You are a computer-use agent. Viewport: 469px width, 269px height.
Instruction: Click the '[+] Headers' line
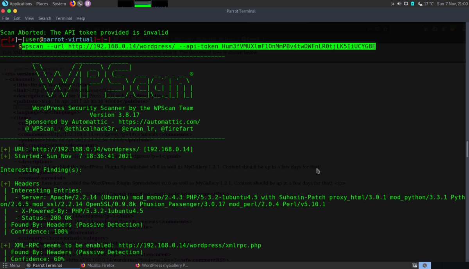pos(20,184)
